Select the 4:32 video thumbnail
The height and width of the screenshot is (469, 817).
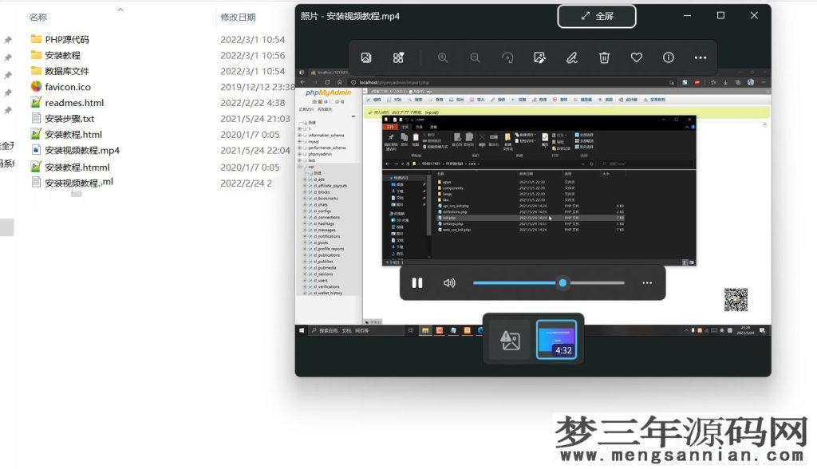pyautogui.click(x=556, y=339)
